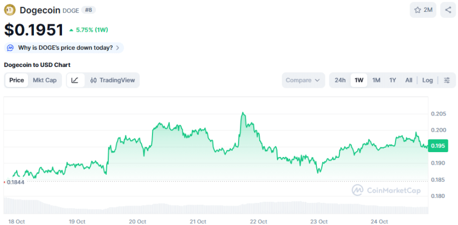This screenshot has width=458, height=225.
Task: Click the 22 Oct date label
Action: [259, 221]
